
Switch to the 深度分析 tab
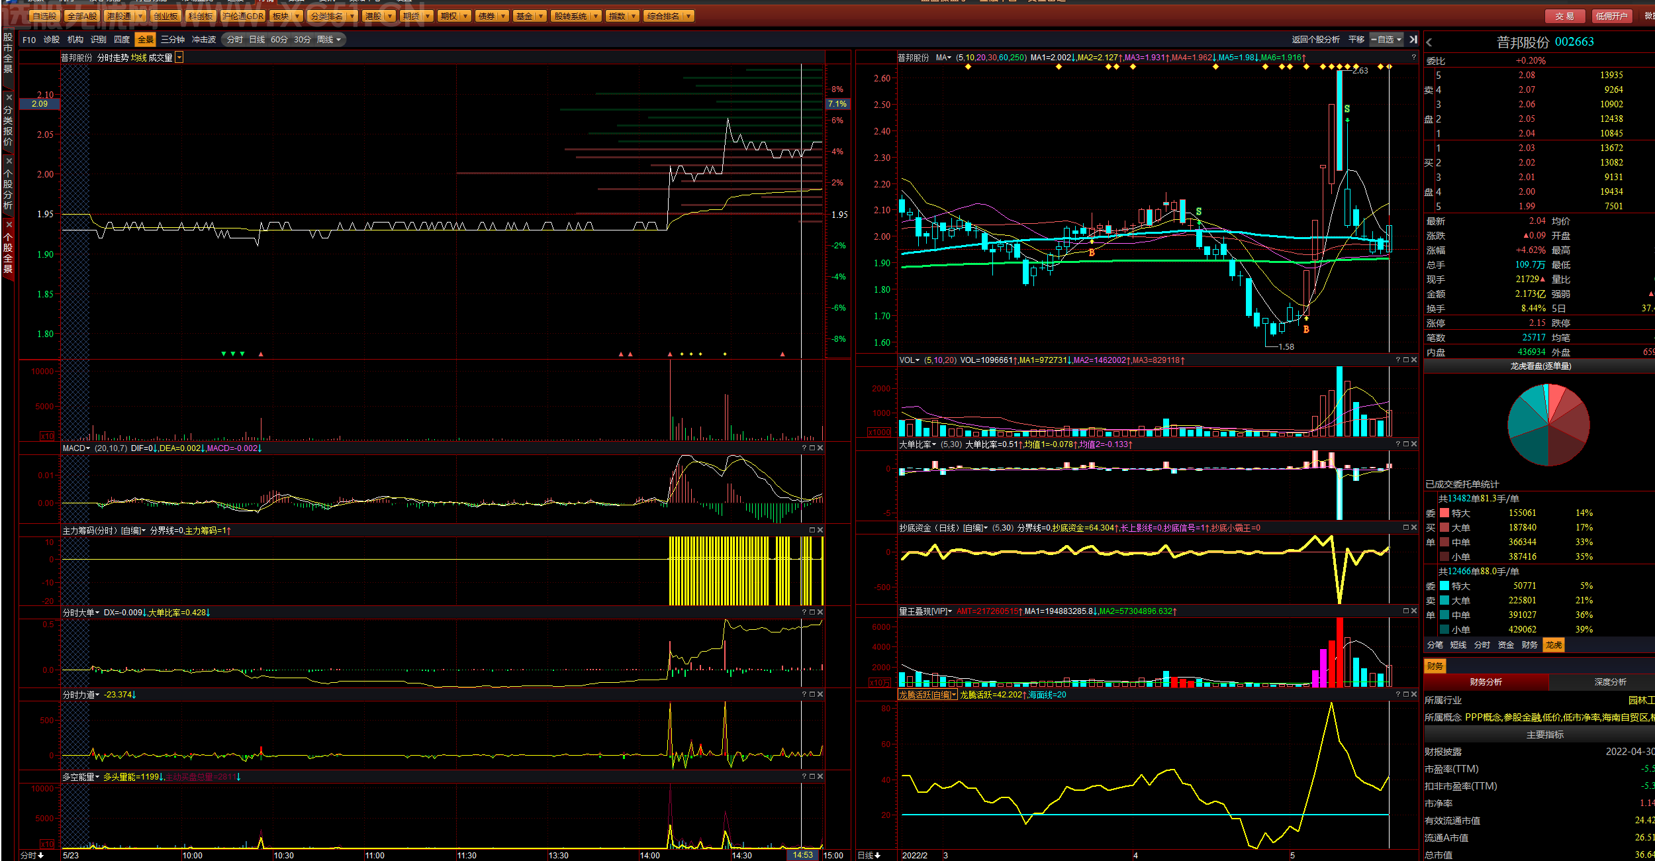(x=1610, y=682)
